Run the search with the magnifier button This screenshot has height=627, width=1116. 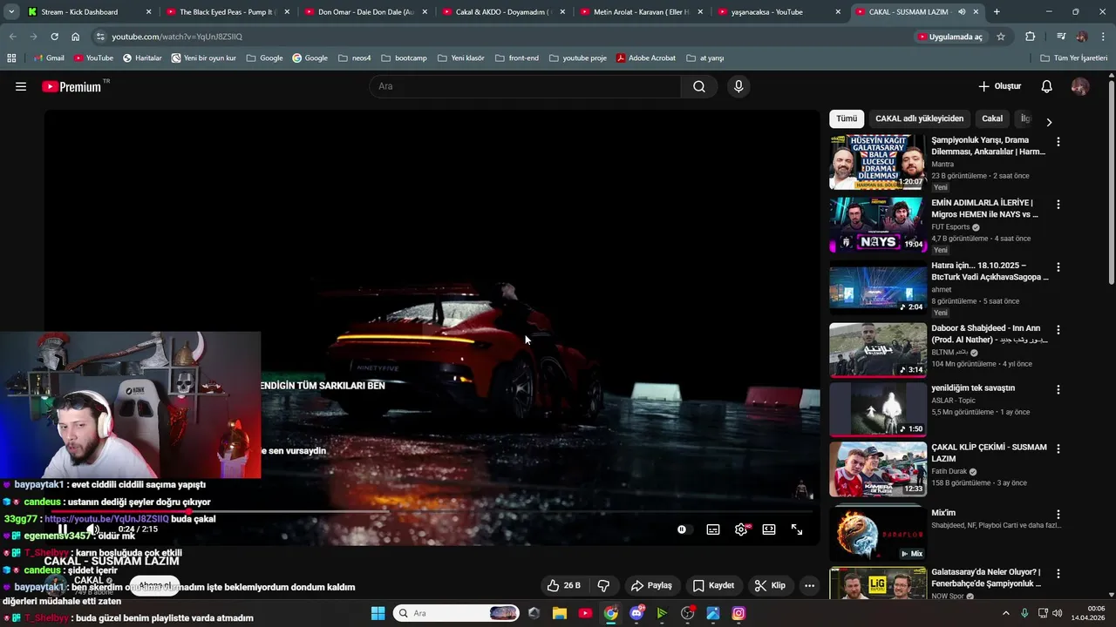tap(699, 86)
